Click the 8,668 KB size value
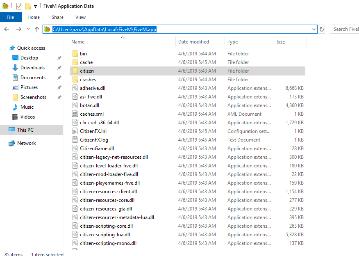The width and height of the screenshot is (359, 256). [294, 88]
